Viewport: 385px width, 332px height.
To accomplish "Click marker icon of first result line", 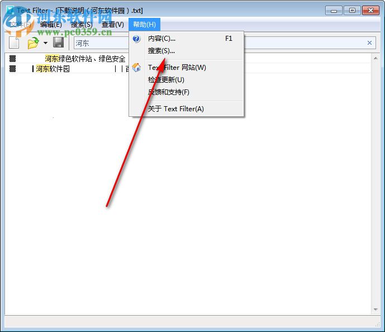I will (12, 59).
